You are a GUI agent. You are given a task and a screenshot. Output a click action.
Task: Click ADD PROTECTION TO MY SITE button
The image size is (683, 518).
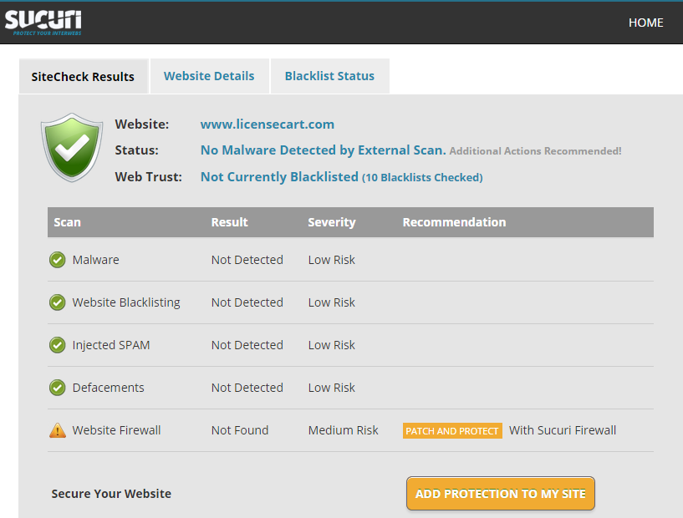pos(501,494)
